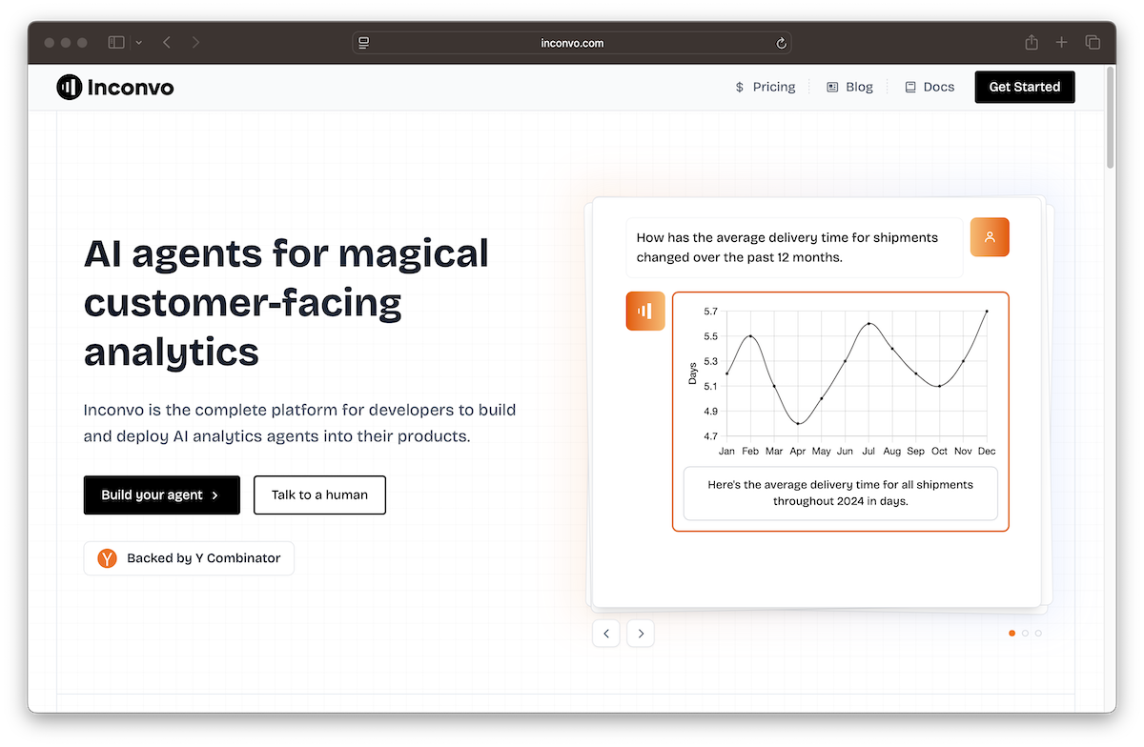Open the Pricing page
This screenshot has width=1144, height=747.
point(765,87)
